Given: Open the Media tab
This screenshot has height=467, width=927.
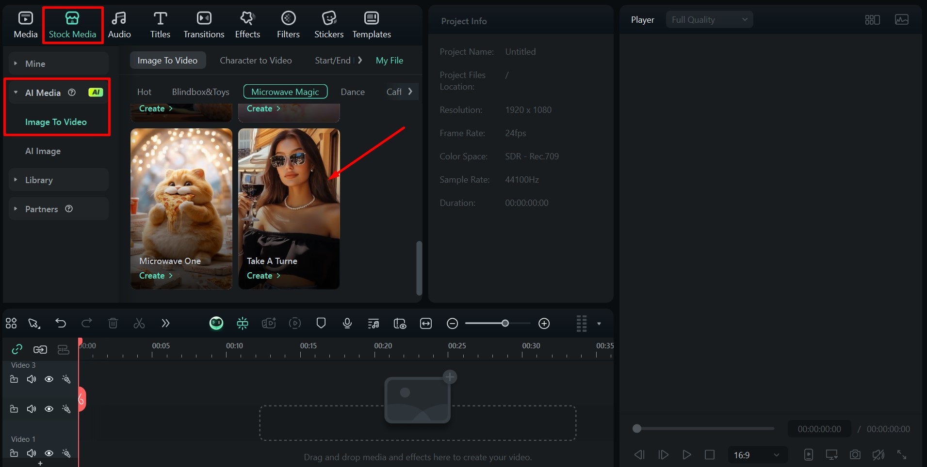Looking at the screenshot, I should [x=25, y=25].
